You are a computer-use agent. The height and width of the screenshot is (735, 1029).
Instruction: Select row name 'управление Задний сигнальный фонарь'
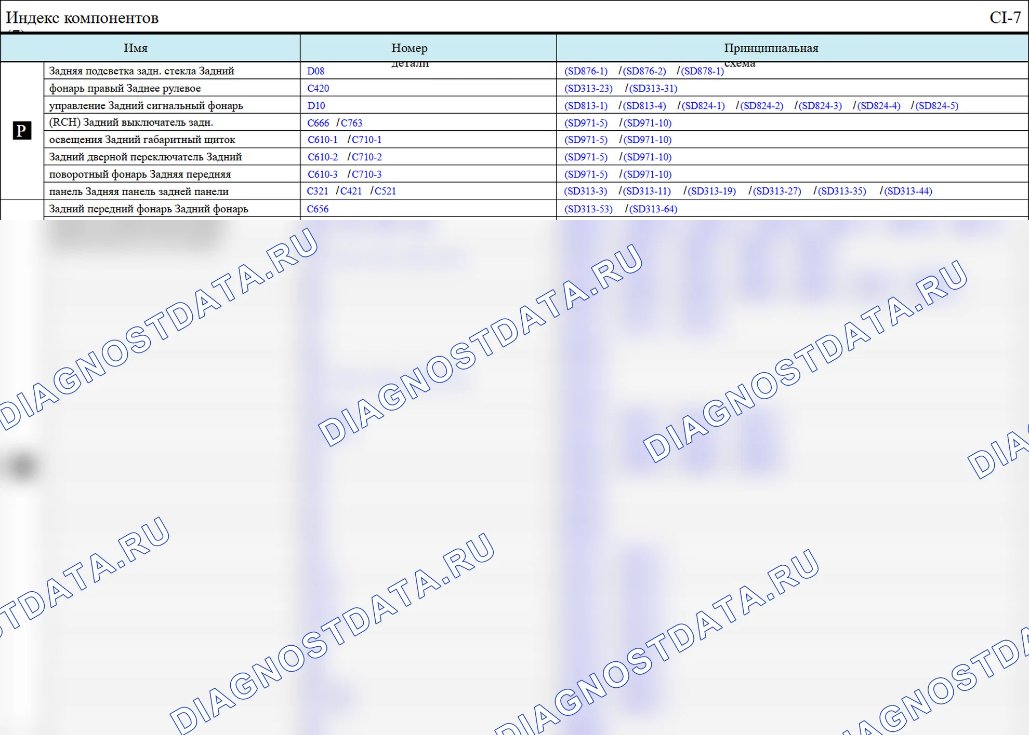[x=146, y=106]
